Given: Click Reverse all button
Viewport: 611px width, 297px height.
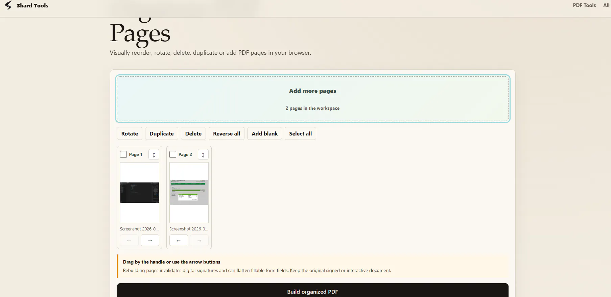Looking at the screenshot, I should pyautogui.click(x=227, y=133).
